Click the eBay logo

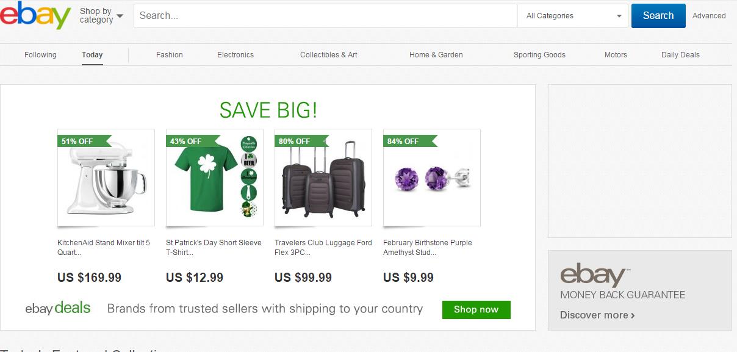pos(35,15)
